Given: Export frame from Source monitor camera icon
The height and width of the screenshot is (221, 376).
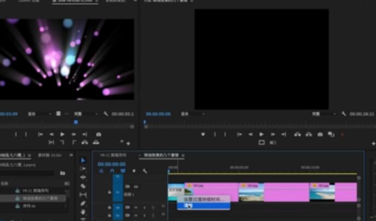Looking at the screenshot, I should pyautogui.click(x=99, y=134).
